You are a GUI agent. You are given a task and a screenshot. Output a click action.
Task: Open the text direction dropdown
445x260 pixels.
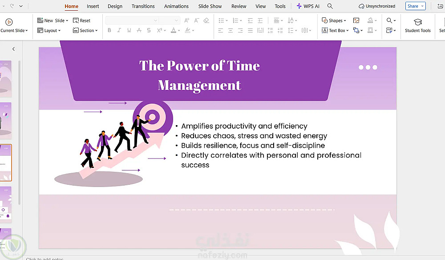292,20
